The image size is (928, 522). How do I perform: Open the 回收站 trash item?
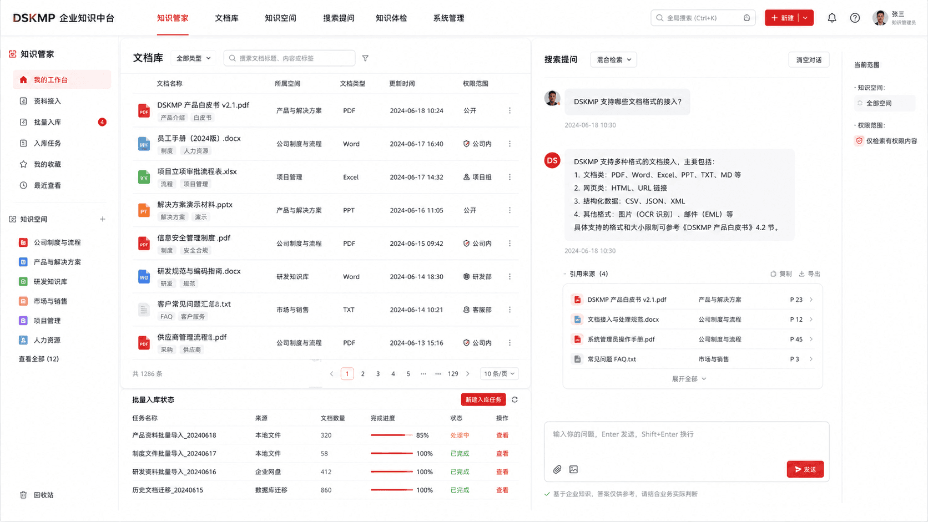pyautogui.click(x=37, y=495)
